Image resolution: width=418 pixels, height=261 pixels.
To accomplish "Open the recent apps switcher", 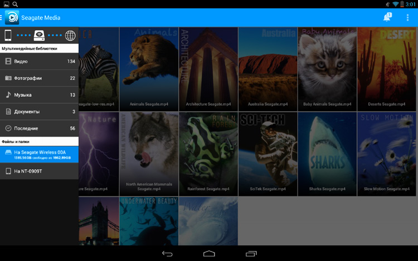I will pyautogui.click(x=251, y=253).
